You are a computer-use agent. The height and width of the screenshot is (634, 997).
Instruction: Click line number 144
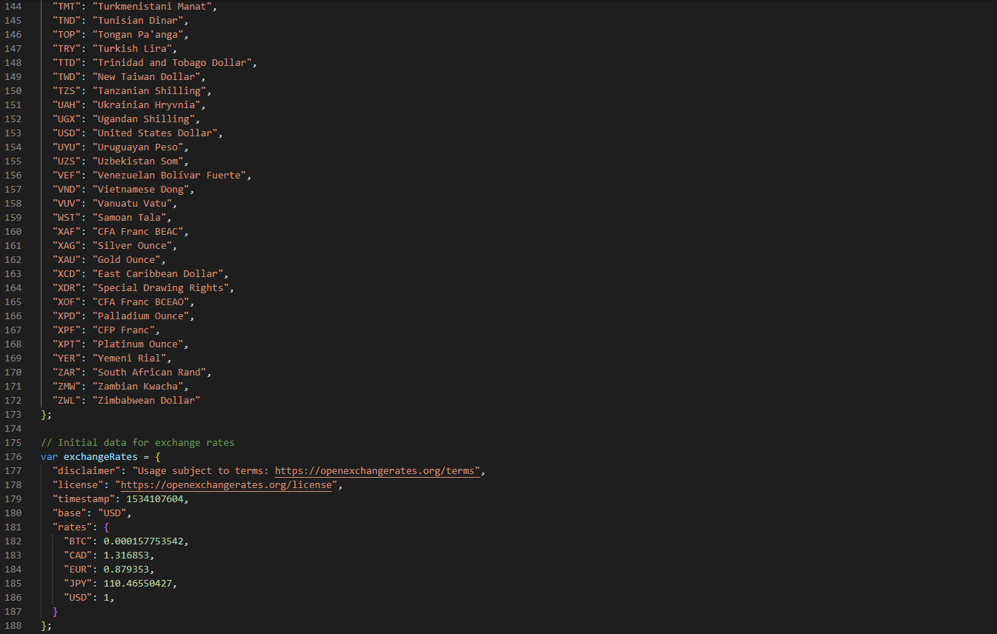pyautogui.click(x=13, y=6)
